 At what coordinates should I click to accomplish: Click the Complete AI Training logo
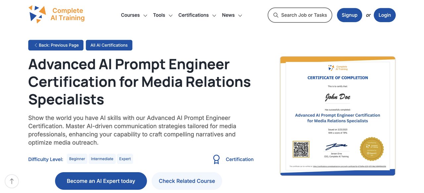(x=56, y=15)
